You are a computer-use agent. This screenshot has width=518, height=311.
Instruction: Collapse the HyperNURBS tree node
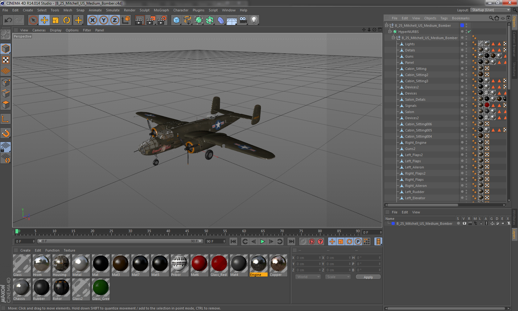[390, 31]
